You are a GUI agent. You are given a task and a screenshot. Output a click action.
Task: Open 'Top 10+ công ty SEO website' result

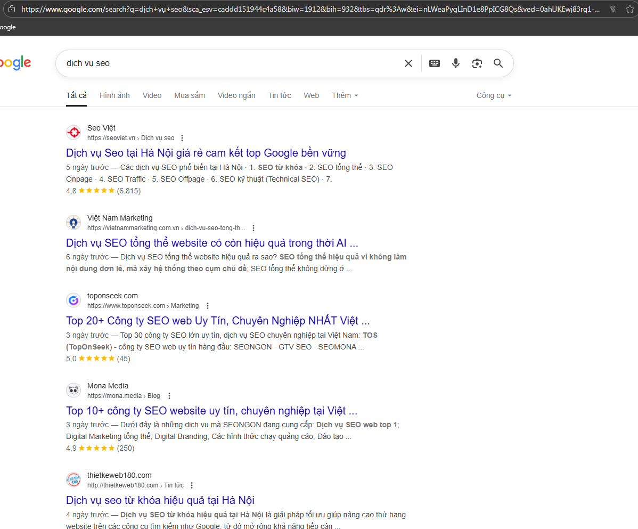pyautogui.click(x=211, y=411)
